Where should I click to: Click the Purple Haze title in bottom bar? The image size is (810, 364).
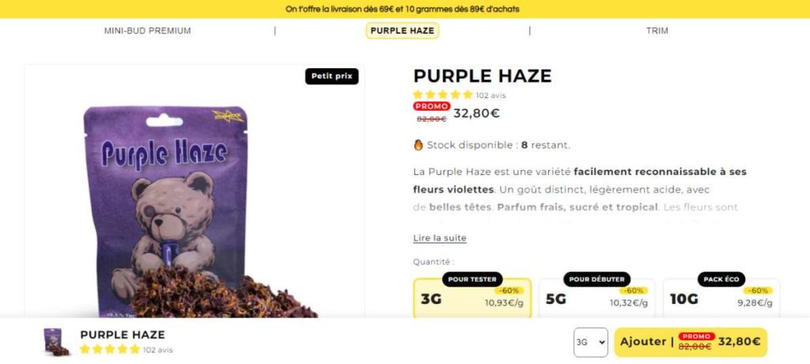pos(123,335)
